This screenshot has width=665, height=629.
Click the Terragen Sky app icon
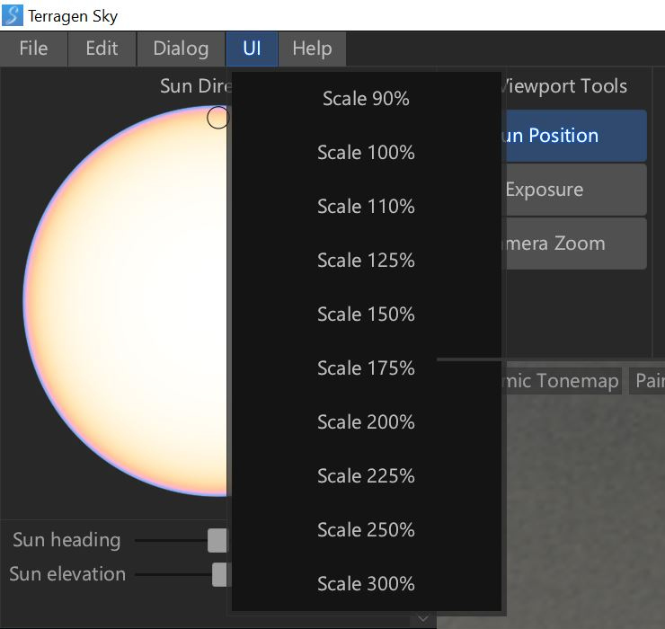tap(13, 15)
